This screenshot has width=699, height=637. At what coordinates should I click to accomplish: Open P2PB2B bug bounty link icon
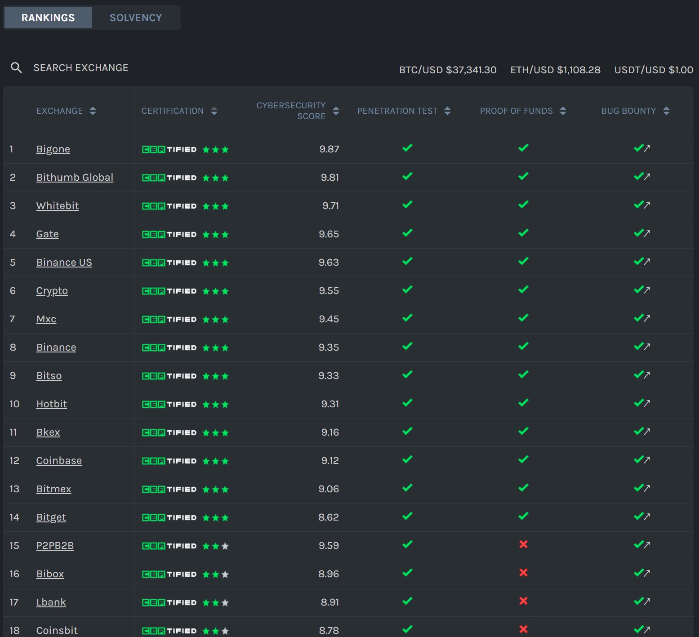(x=647, y=545)
